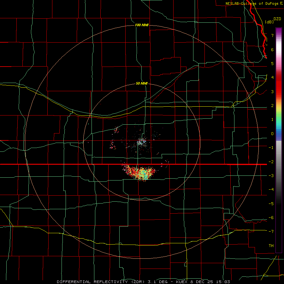The width and height of the screenshot is (284, 284).
Task: Click the 3 dB tick on the color scale
Action: tap(272, 92)
